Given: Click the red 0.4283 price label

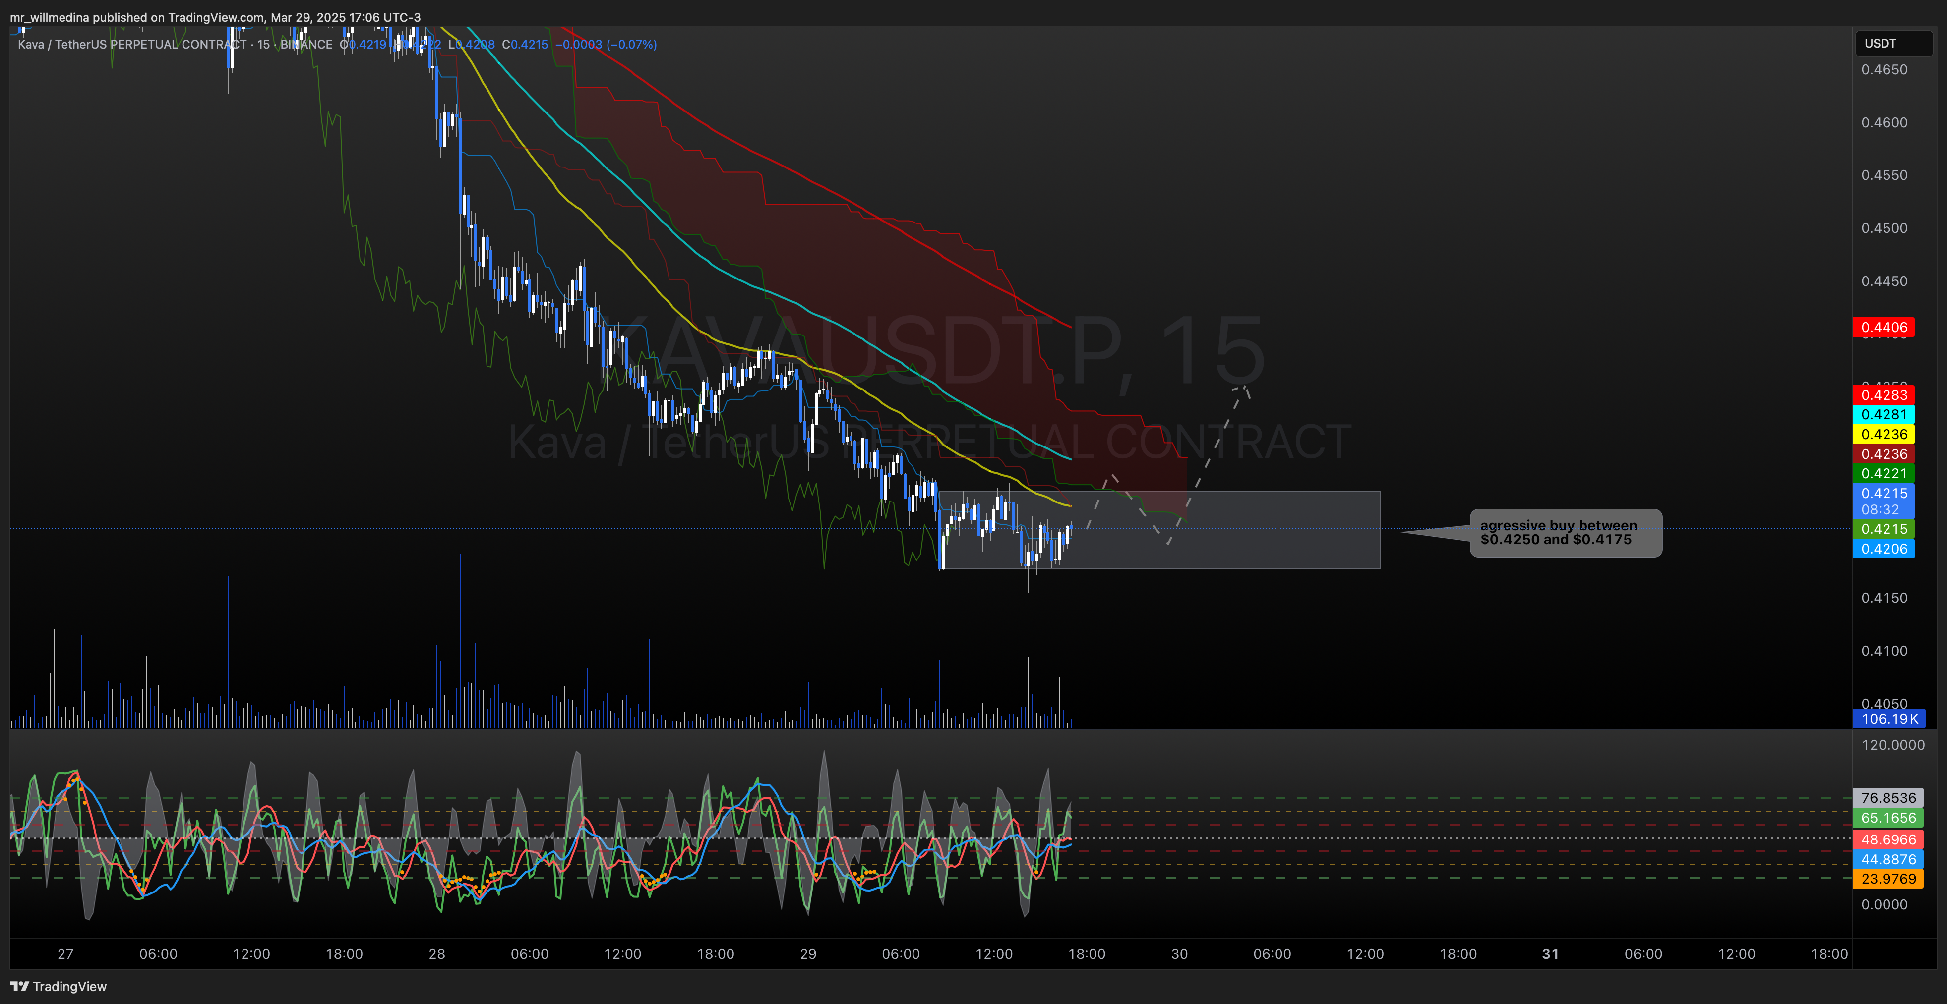Looking at the screenshot, I should [x=1884, y=395].
